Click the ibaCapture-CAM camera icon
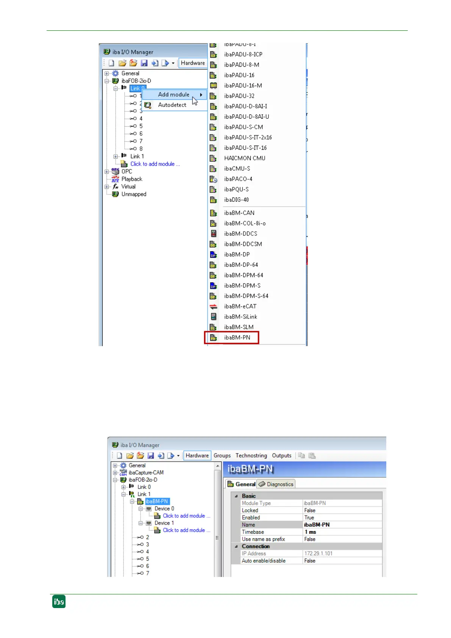The width and height of the screenshot is (451, 638). (123, 472)
